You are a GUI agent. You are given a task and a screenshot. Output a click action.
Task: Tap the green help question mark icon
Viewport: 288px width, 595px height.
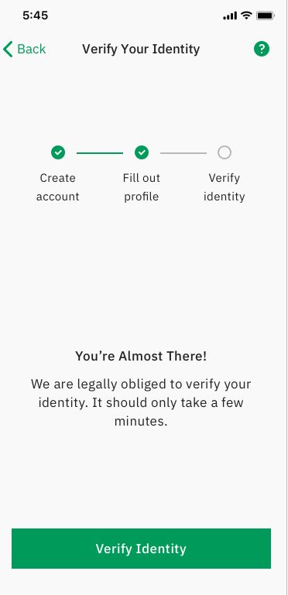point(262,49)
